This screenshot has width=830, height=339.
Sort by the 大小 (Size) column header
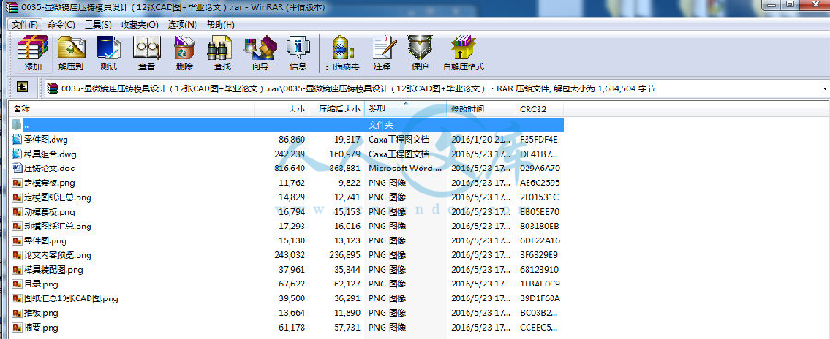(x=283, y=109)
